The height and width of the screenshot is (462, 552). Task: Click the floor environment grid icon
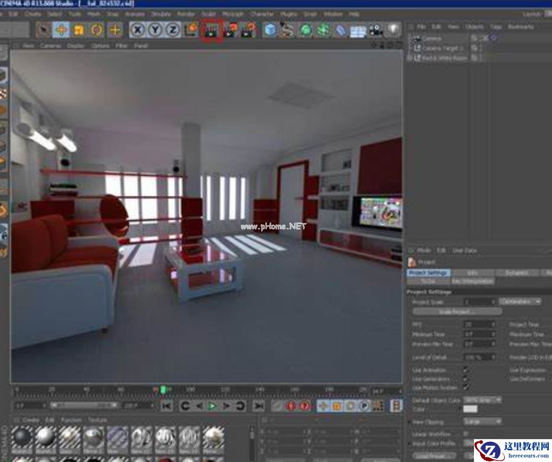click(358, 31)
